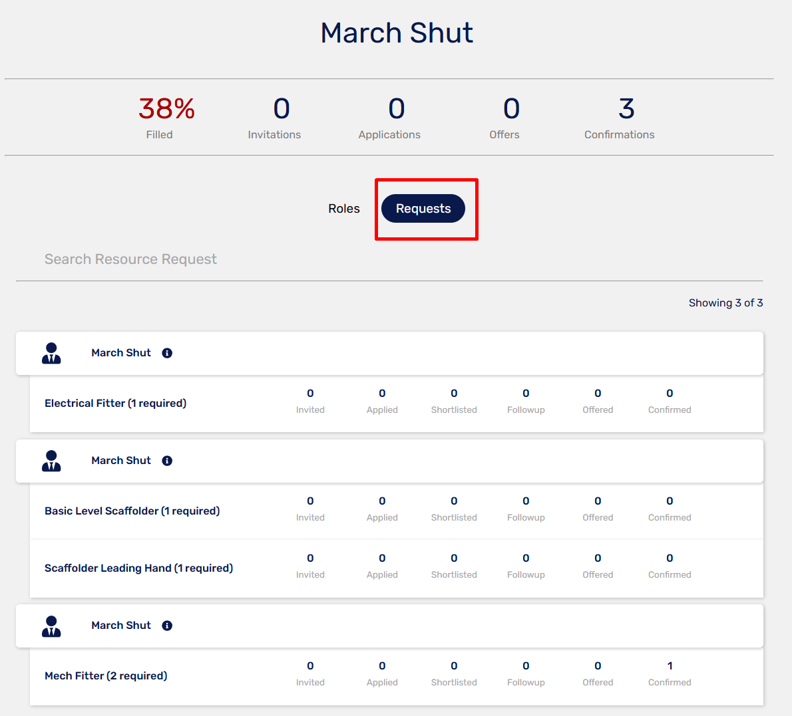Click March Shut title above Mech Fitter

[x=121, y=626]
